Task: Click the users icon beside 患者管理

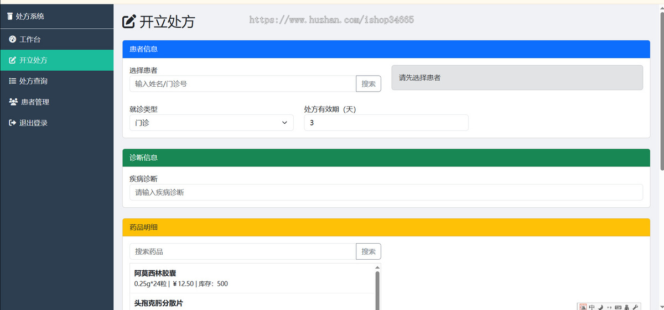Action: [14, 102]
